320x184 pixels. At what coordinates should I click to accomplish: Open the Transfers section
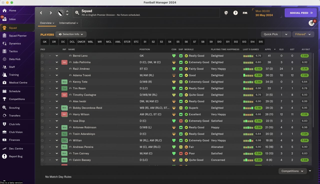point(15,116)
